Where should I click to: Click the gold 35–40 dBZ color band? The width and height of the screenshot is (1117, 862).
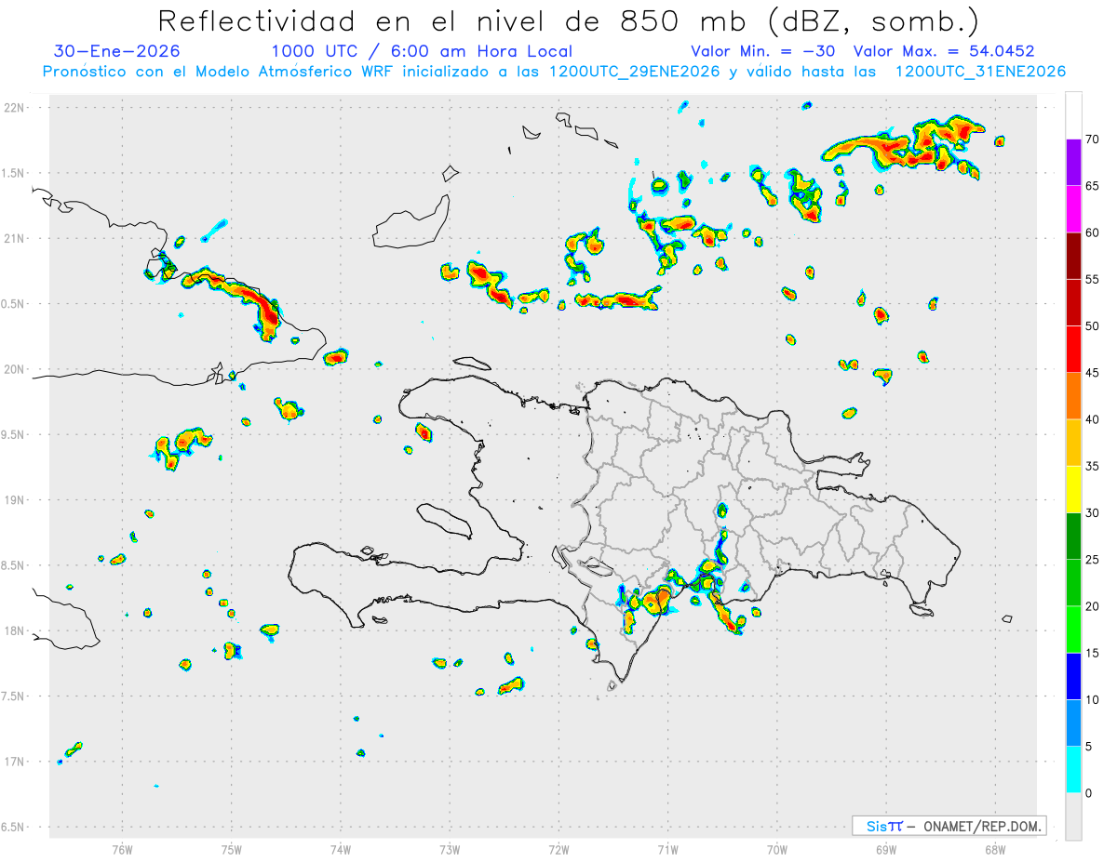point(1073,443)
